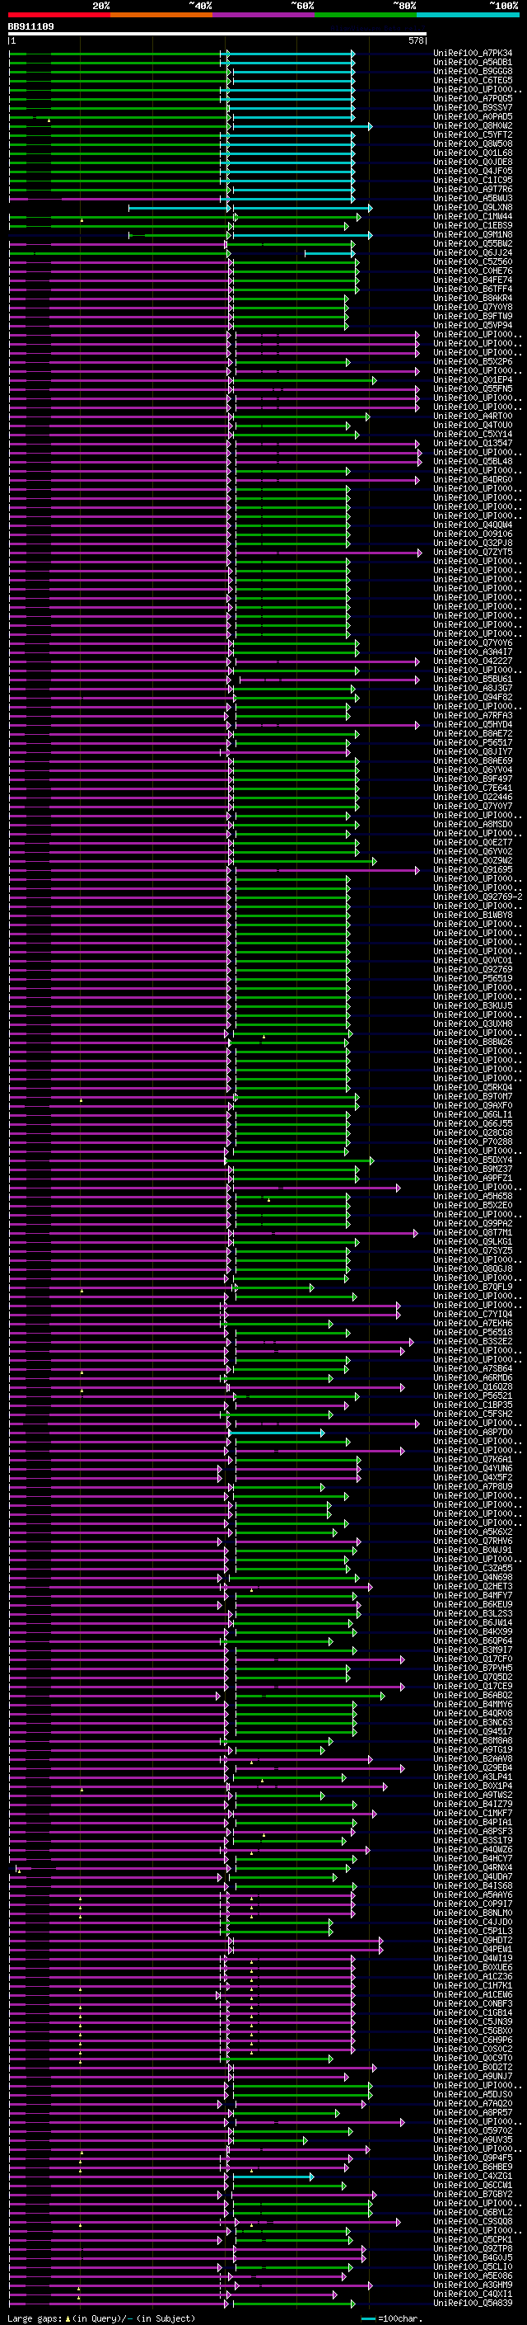527x2325 pixels.
Task: Click the orange ~40% identity color segment
Action: (161, 15)
